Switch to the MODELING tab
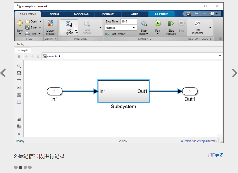 pos(81,14)
